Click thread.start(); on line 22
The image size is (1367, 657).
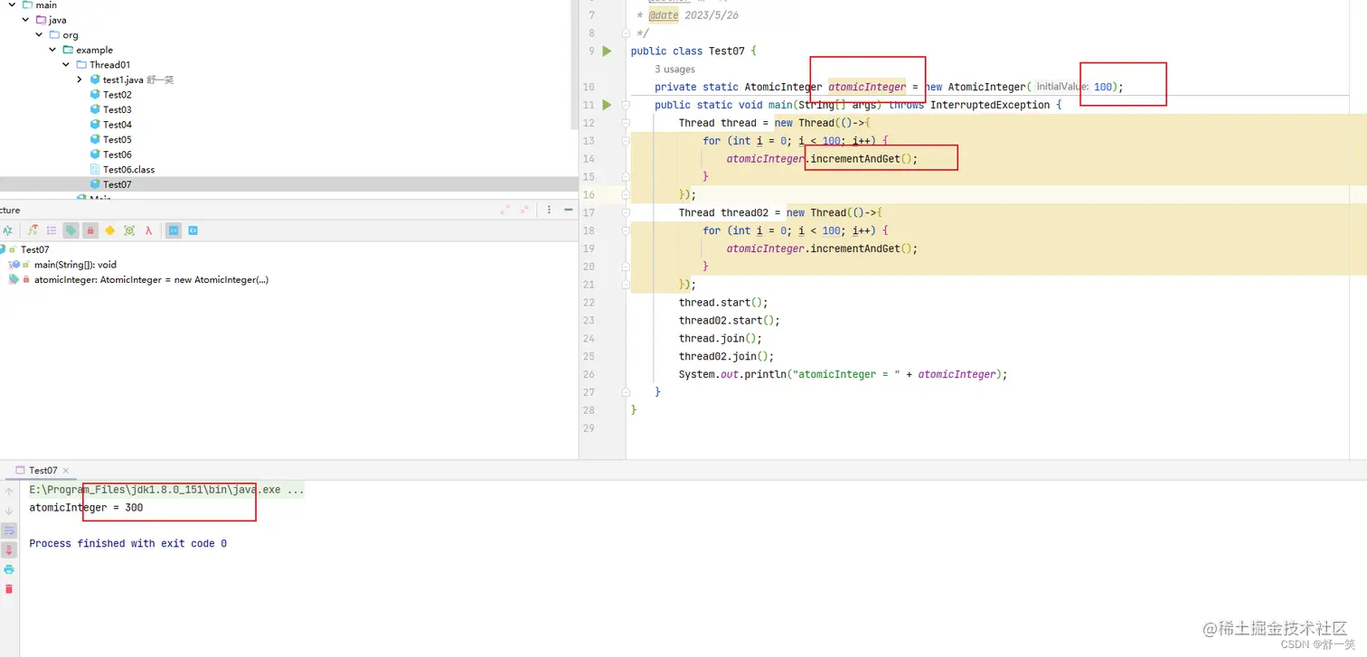click(723, 303)
